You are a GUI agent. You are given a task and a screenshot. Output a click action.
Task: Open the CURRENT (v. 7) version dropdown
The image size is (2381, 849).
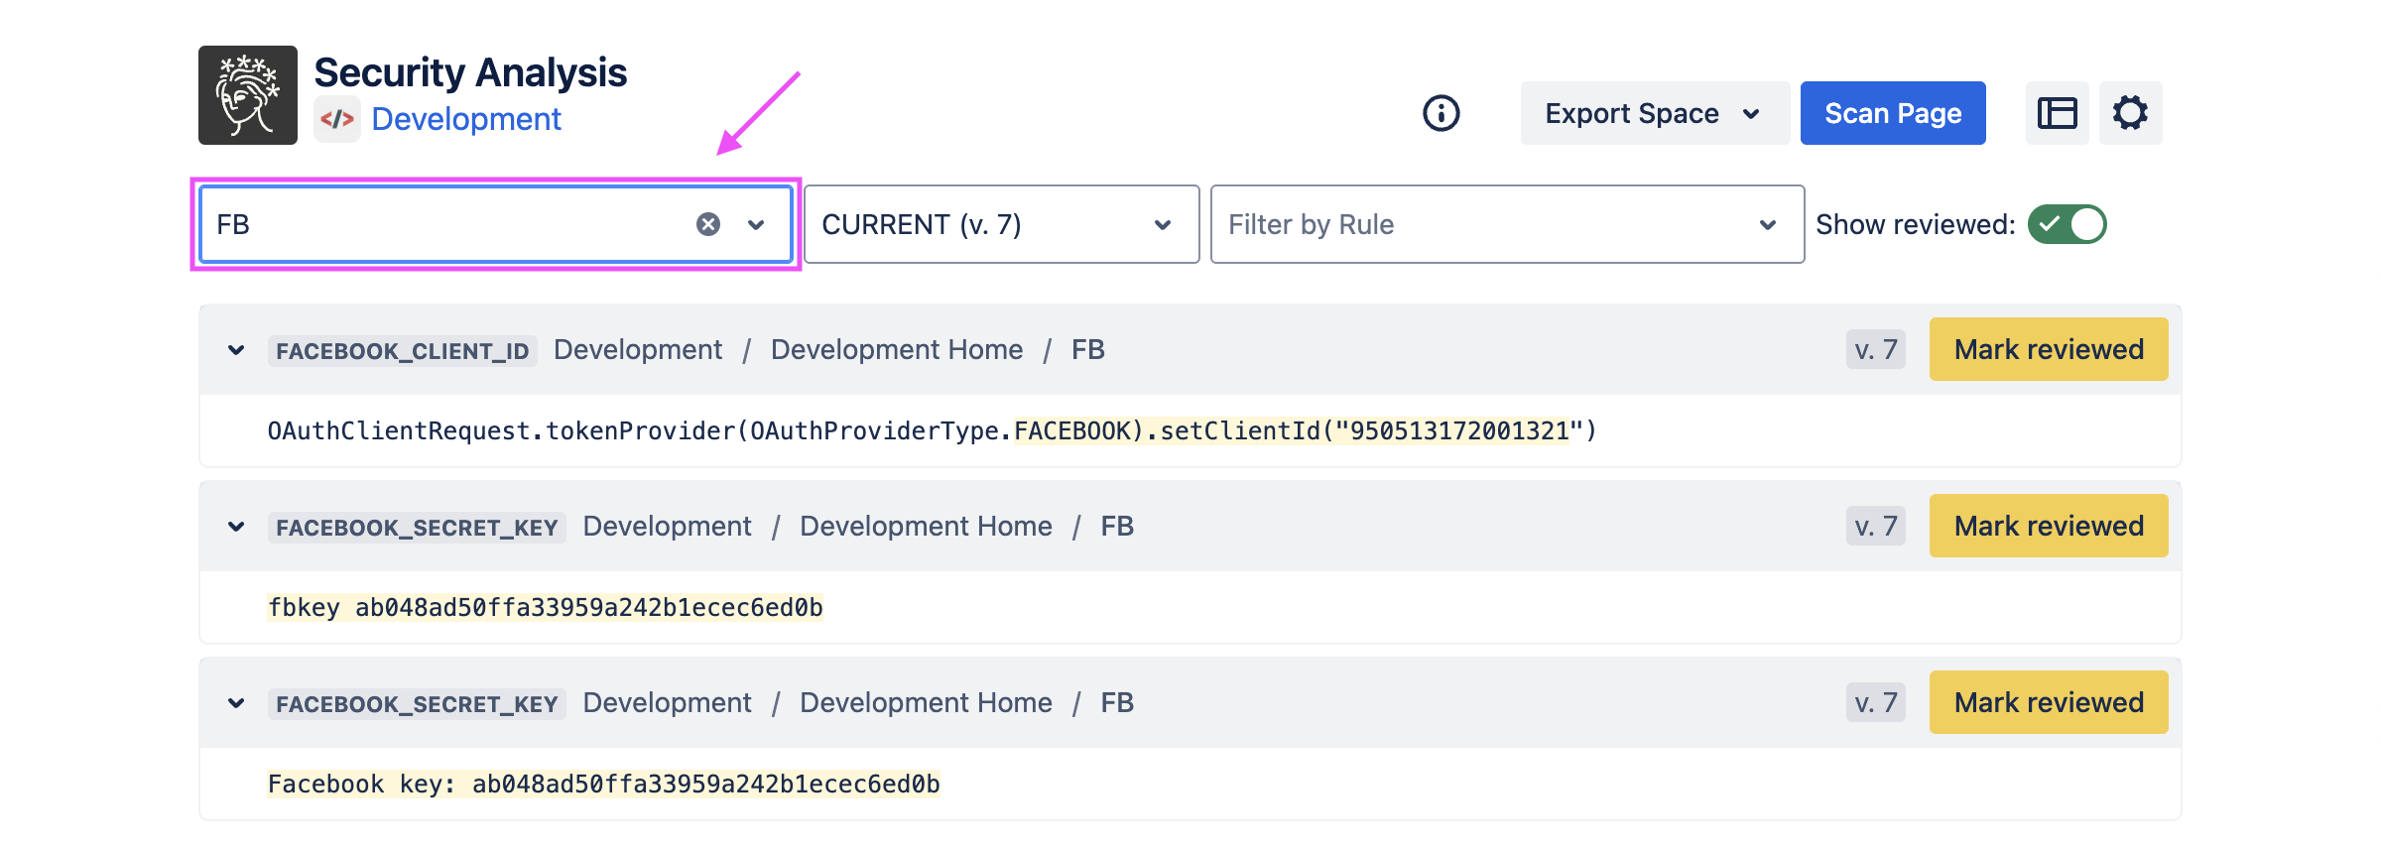(x=1000, y=224)
